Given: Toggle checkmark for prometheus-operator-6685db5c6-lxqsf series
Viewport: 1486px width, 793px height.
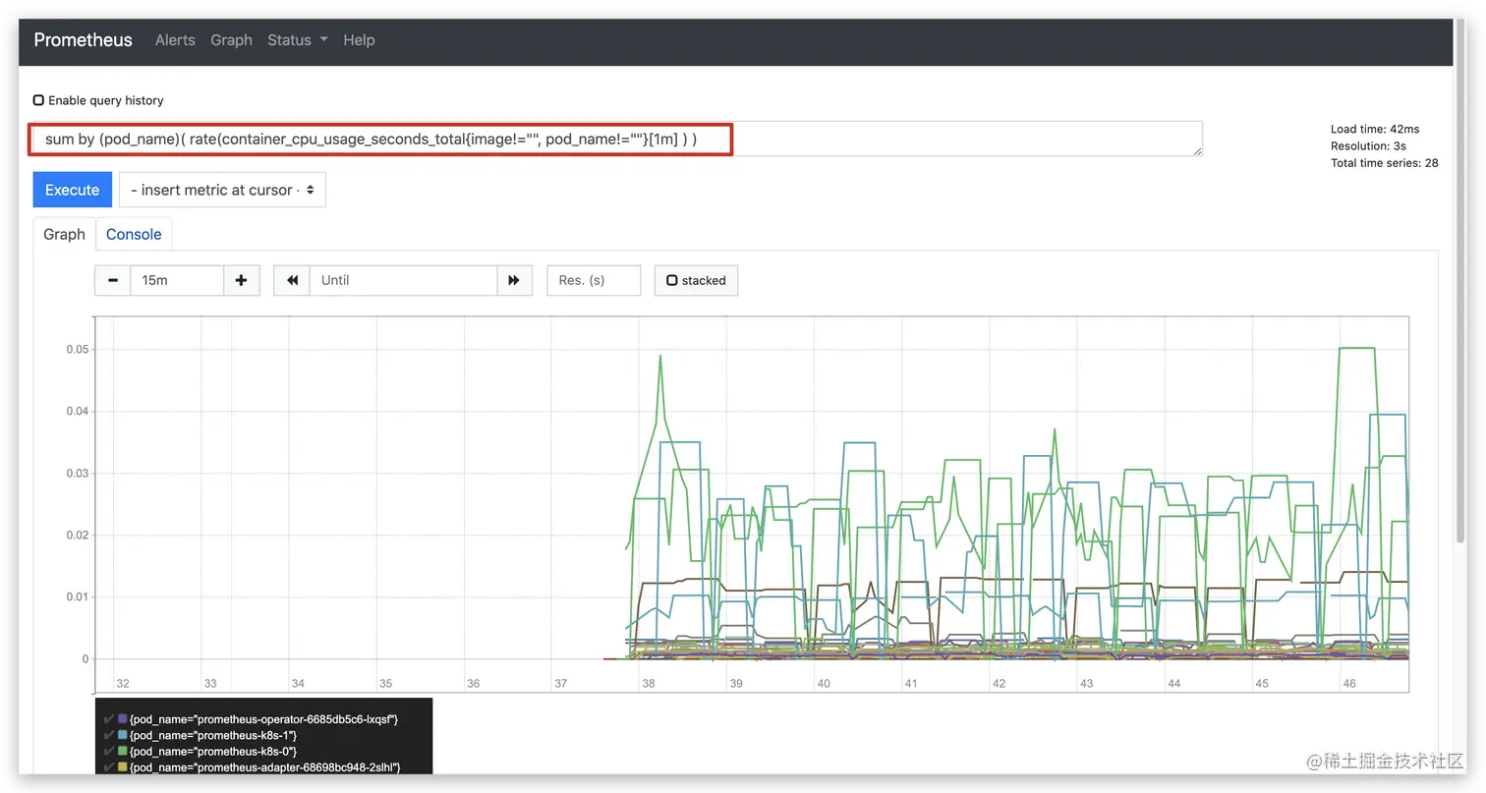Looking at the screenshot, I should pyautogui.click(x=109, y=719).
